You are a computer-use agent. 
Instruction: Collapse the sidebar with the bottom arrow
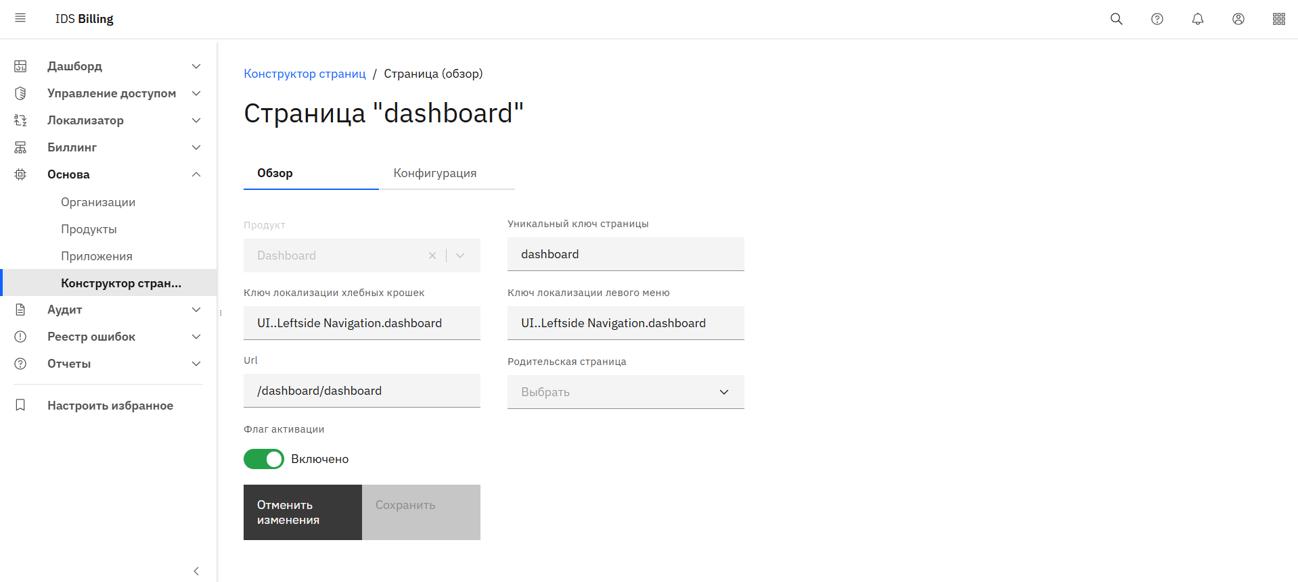tap(196, 571)
